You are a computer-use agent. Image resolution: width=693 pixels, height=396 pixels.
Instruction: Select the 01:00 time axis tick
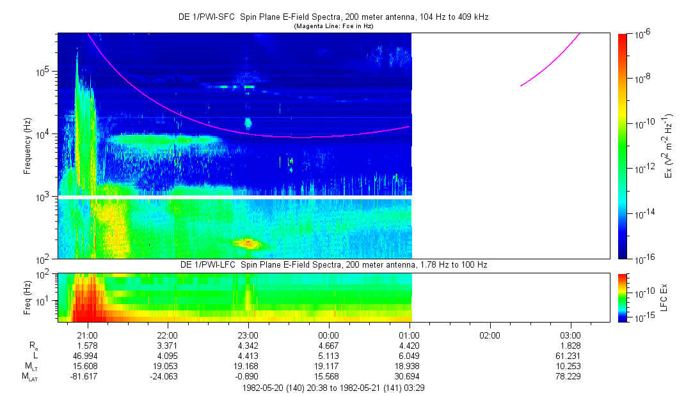pyautogui.click(x=410, y=335)
